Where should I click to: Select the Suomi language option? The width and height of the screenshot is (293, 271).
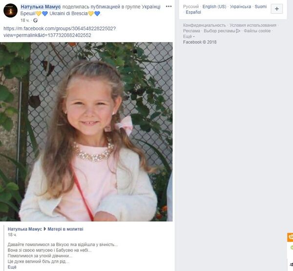point(261,7)
